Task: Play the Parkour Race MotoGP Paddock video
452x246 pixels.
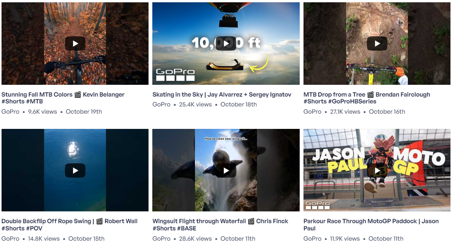Action: [x=377, y=170]
